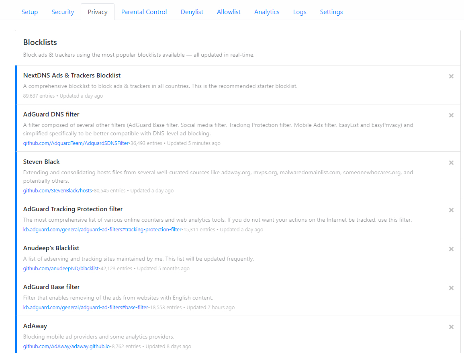Follow the tracking-protection-filter knowledge base link
Image resolution: width=464 pixels, height=353 pixels.
[x=102, y=230]
